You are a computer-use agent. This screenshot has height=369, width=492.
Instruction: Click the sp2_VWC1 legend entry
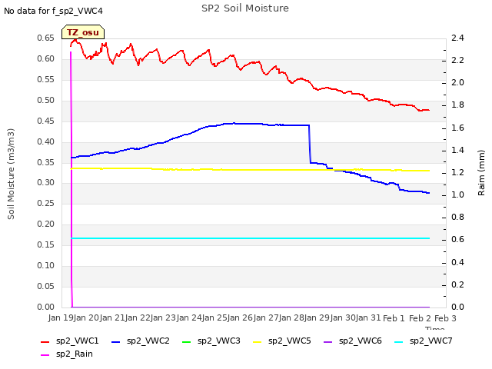tap(70, 341)
